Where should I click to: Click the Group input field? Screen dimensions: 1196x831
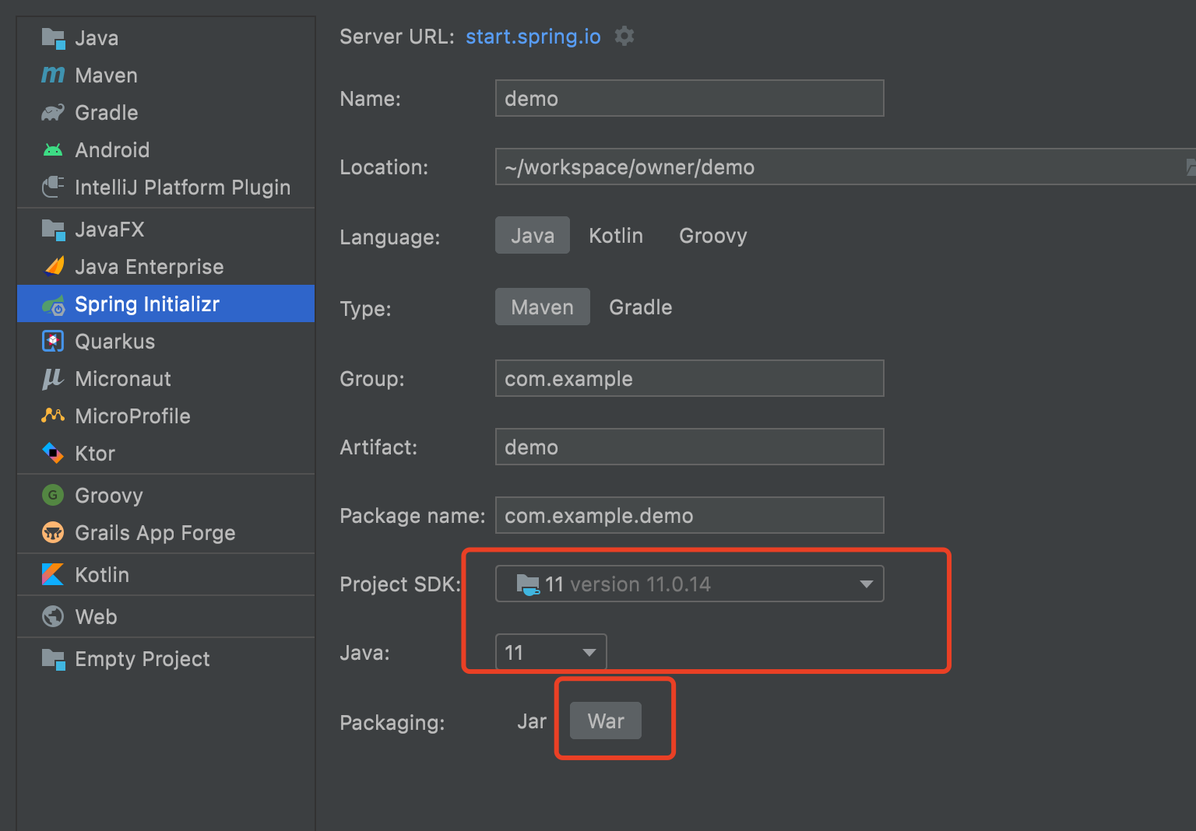(x=689, y=379)
